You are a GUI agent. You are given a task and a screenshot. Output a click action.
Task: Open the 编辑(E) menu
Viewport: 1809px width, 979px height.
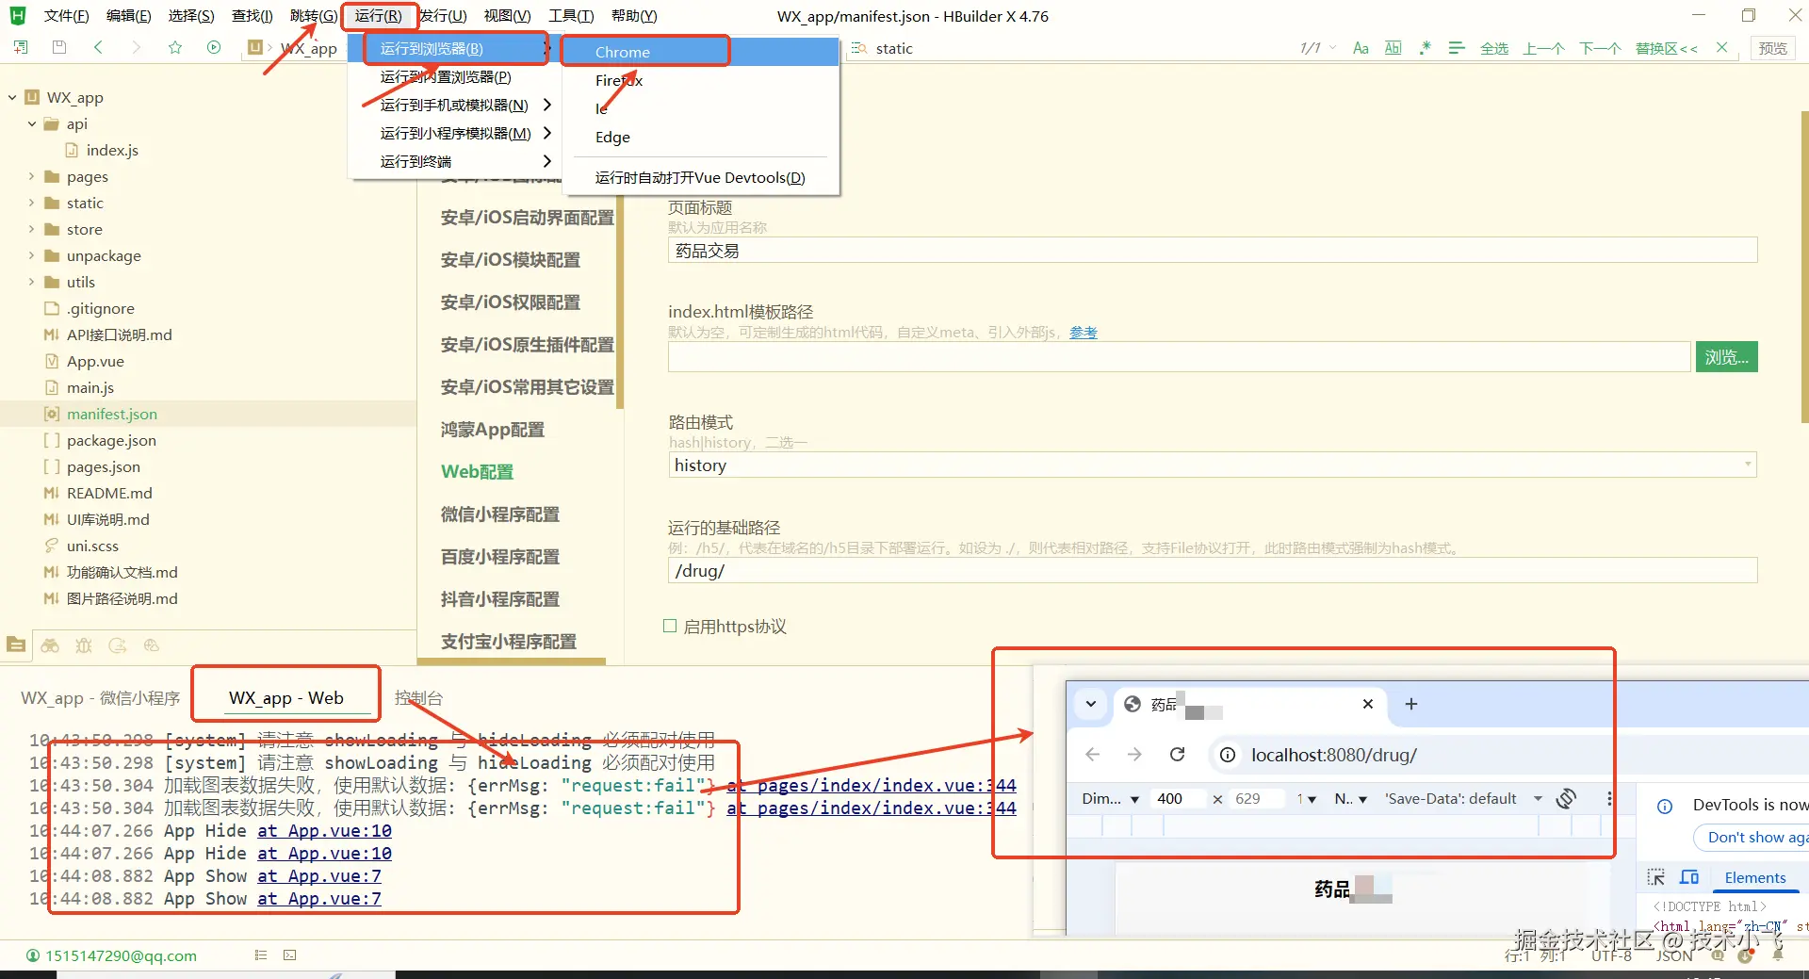129,16
